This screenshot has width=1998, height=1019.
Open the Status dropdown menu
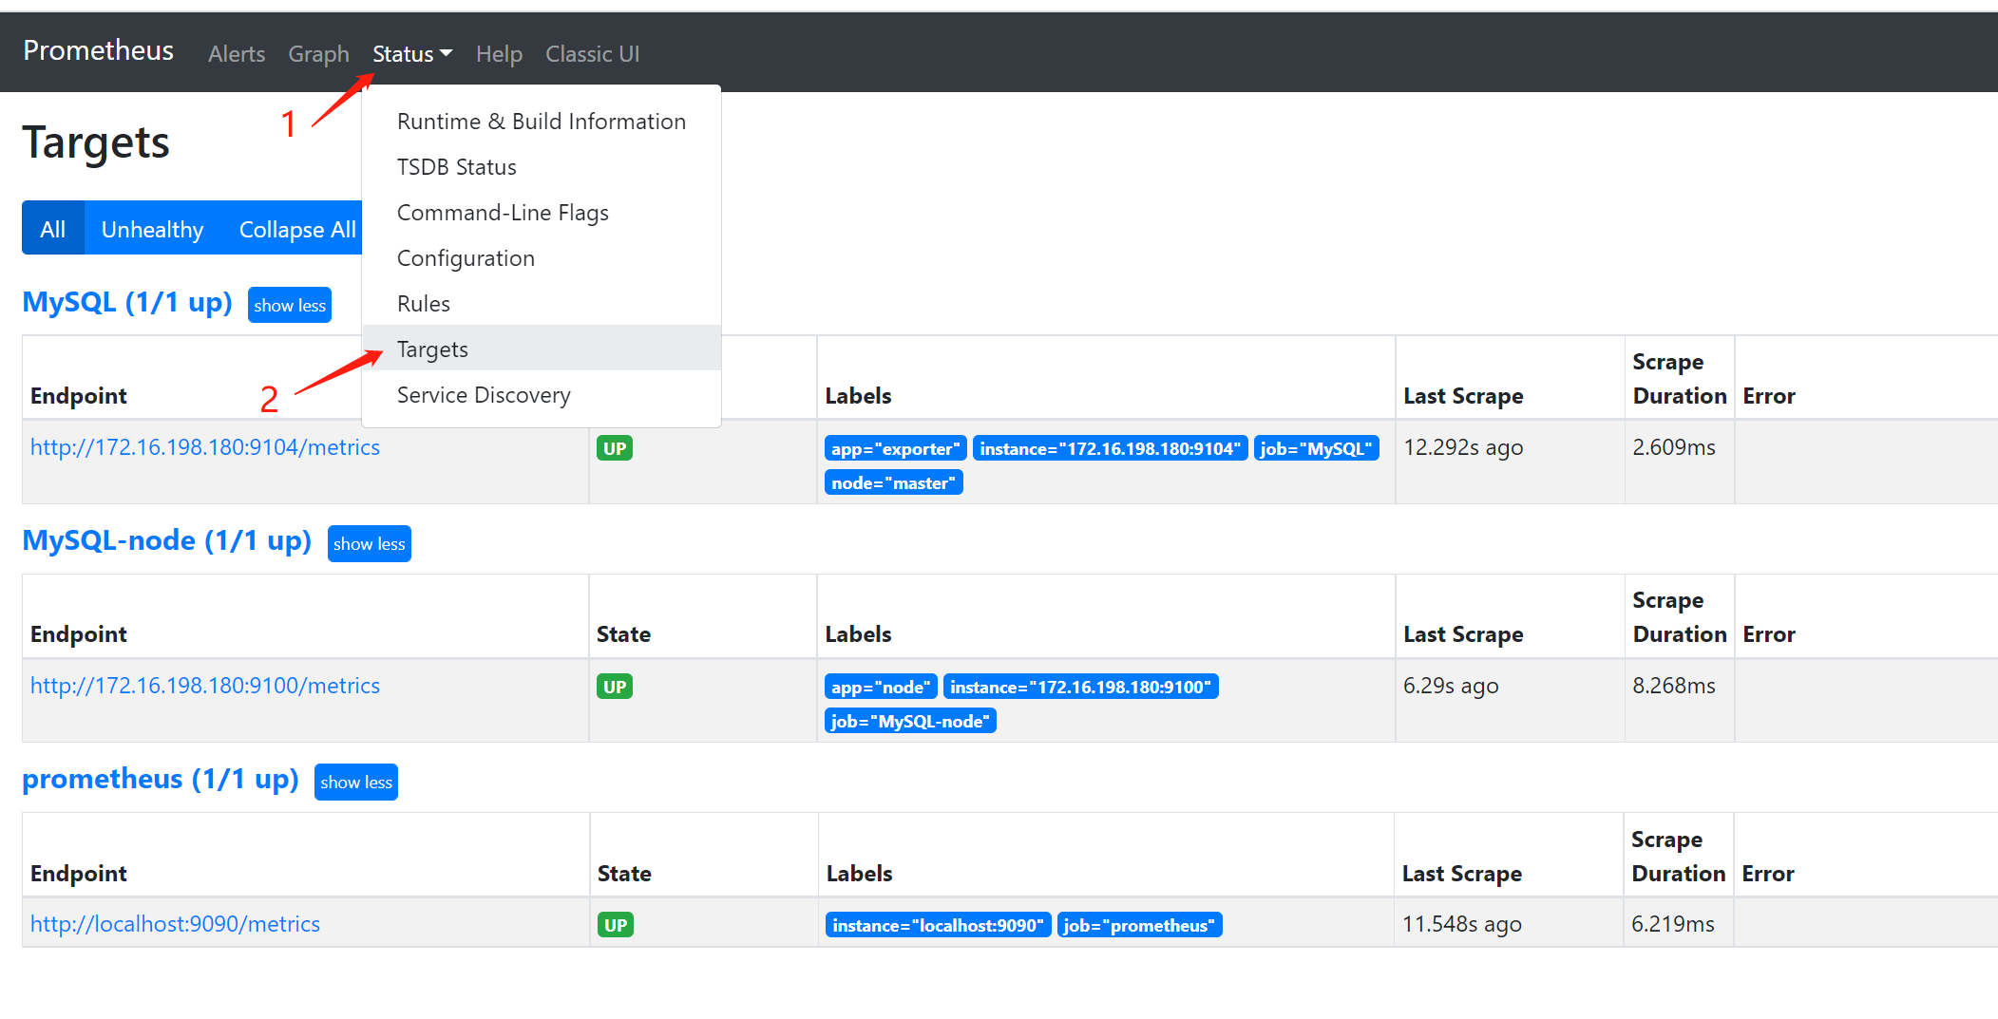click(411, 54)
